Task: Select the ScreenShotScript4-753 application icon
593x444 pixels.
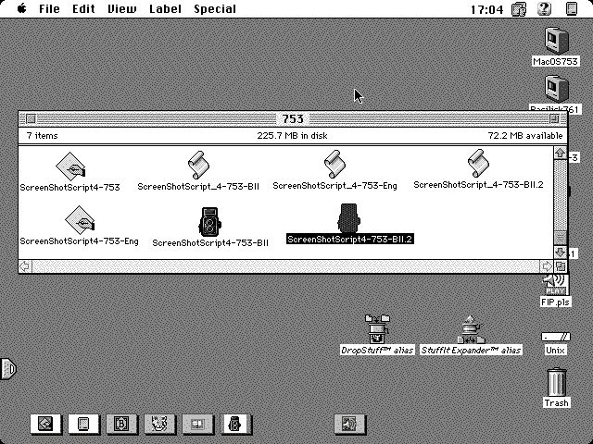Action: coord(70,166)
